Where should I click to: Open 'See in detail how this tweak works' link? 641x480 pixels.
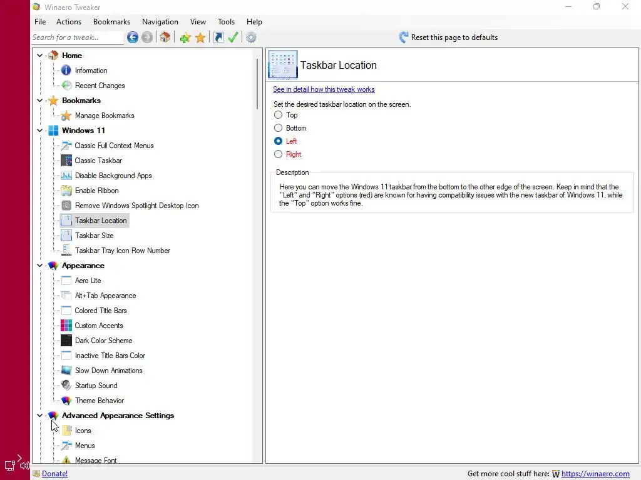[324, 89]
